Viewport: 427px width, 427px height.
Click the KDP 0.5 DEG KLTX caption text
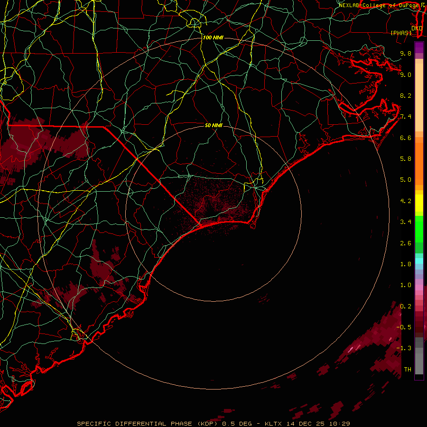213,424
